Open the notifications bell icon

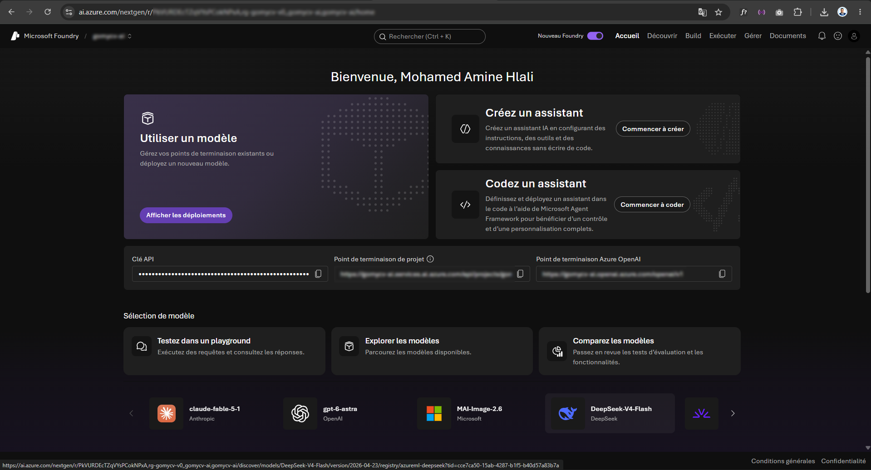click(822, 36)
